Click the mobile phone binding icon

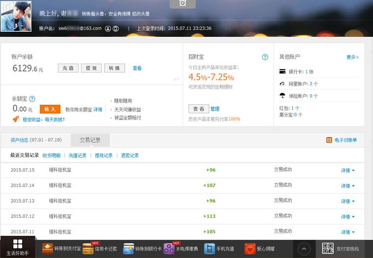click(x=116, y=29)
